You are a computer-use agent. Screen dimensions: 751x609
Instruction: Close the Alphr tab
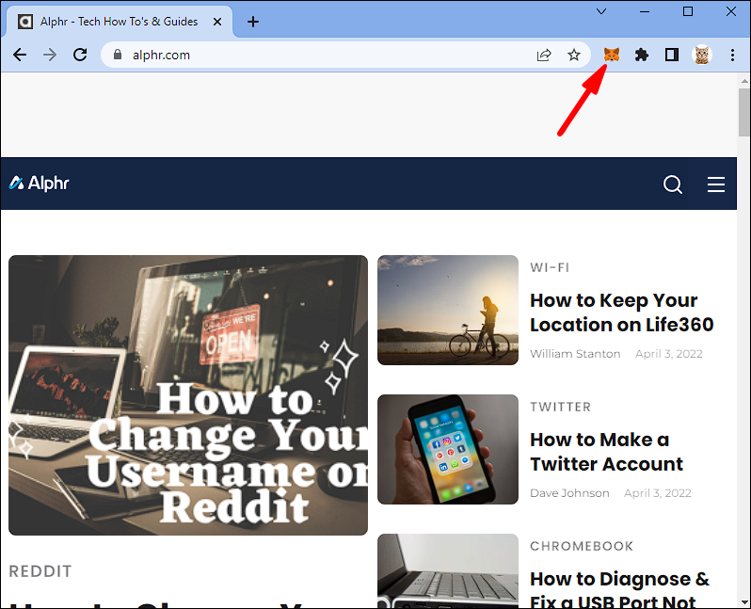(217, 22)
